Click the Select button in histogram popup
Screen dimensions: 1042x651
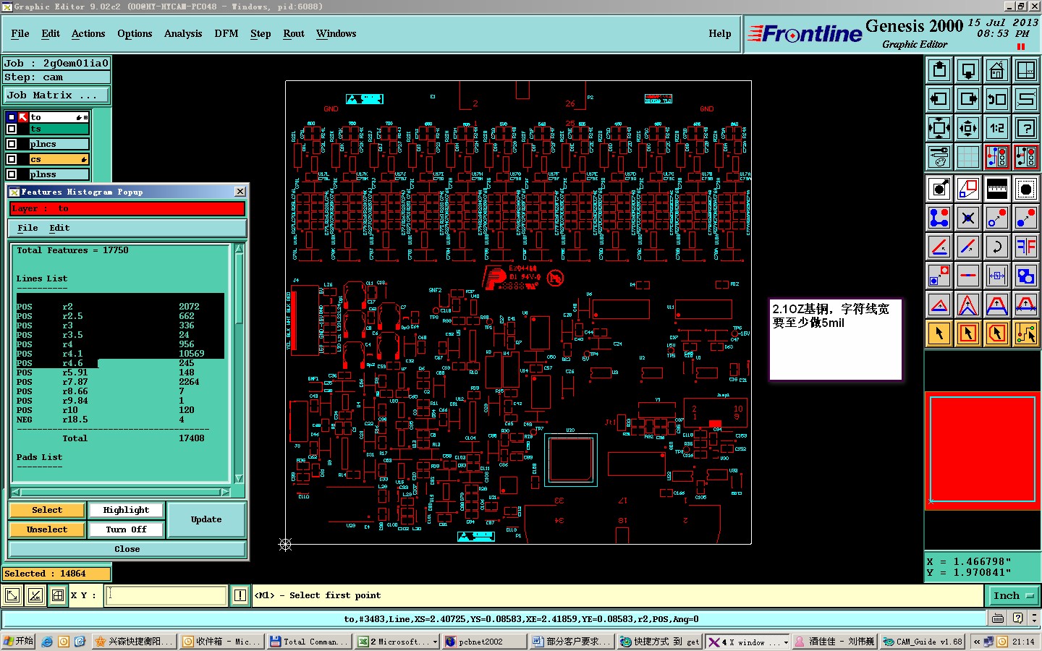click(x=47, y=510)
